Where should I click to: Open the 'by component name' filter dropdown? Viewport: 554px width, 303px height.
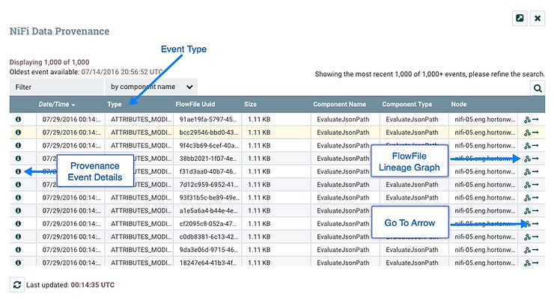click(151, 87)
